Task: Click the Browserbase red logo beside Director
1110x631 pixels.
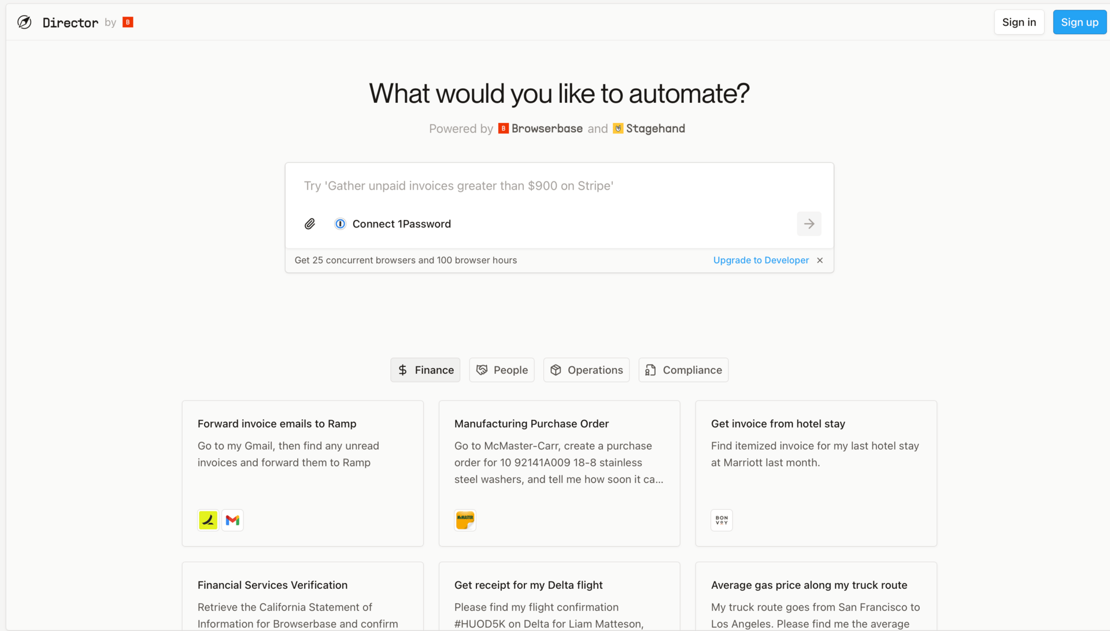Action: [128, 22]
